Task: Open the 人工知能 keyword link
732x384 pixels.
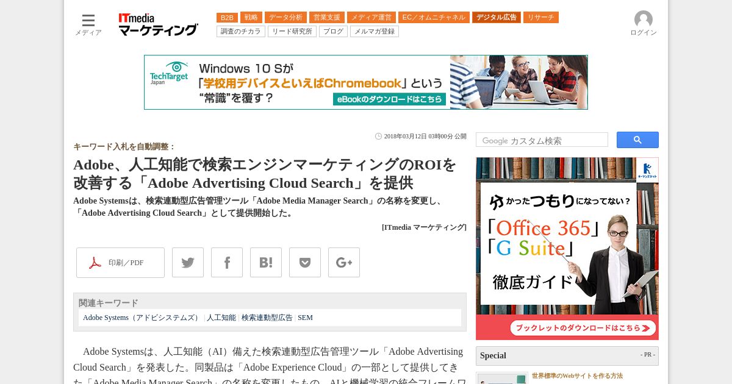Action: click(x=221, y=318)
